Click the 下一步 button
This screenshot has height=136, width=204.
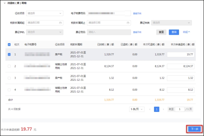(x=194, y=129)
